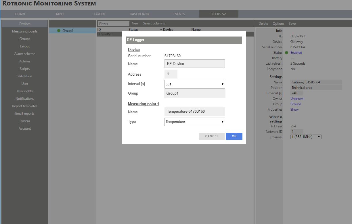The height and width of the screenshot is (224, 352).
Task: Click the Enabled status link
Action: coord(296,53)
